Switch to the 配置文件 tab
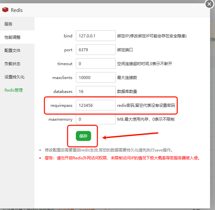Screen dimensions: 215x210 pos(17,50)
